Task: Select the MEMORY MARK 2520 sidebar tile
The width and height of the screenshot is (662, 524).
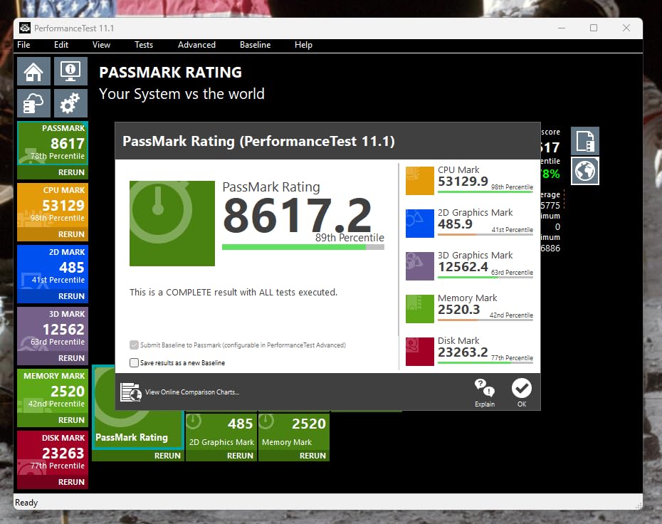Action: point(53,392)
